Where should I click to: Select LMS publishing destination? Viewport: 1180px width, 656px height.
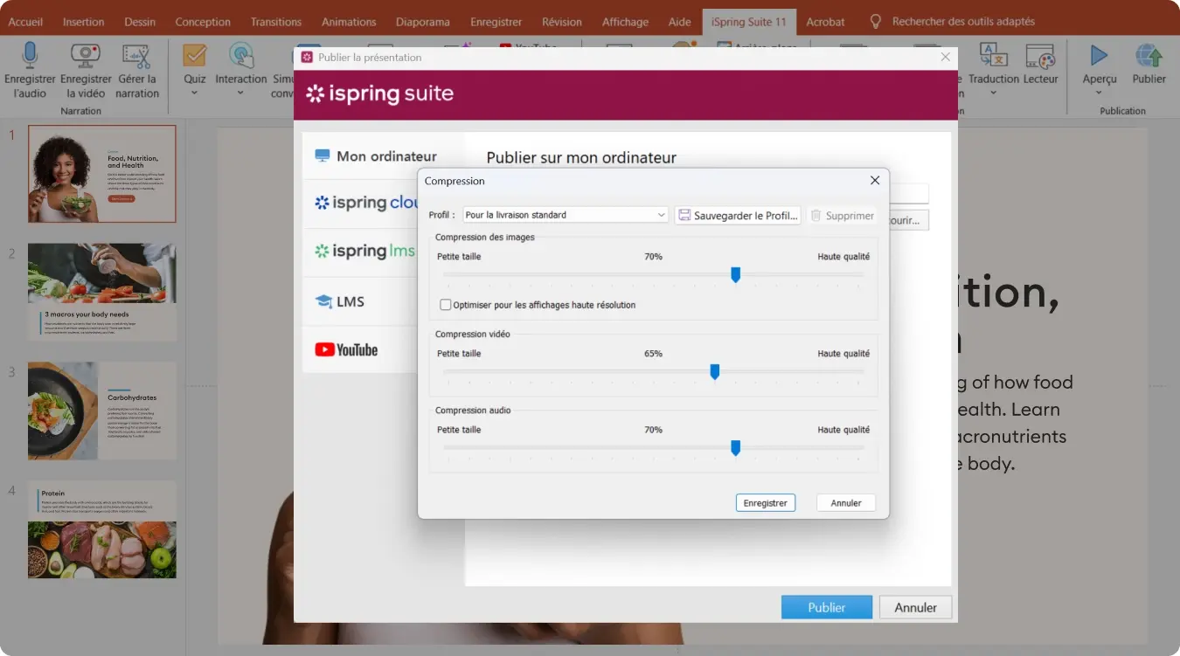click(x=339, y=301)
